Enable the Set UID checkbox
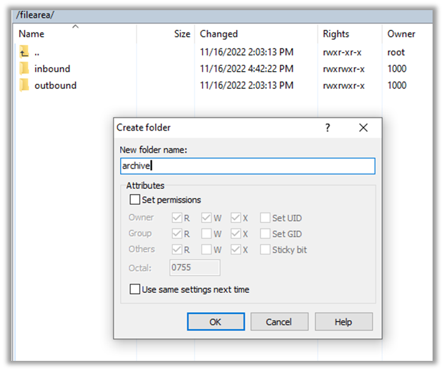Viewport: 444px width, 371px height. 265,218
